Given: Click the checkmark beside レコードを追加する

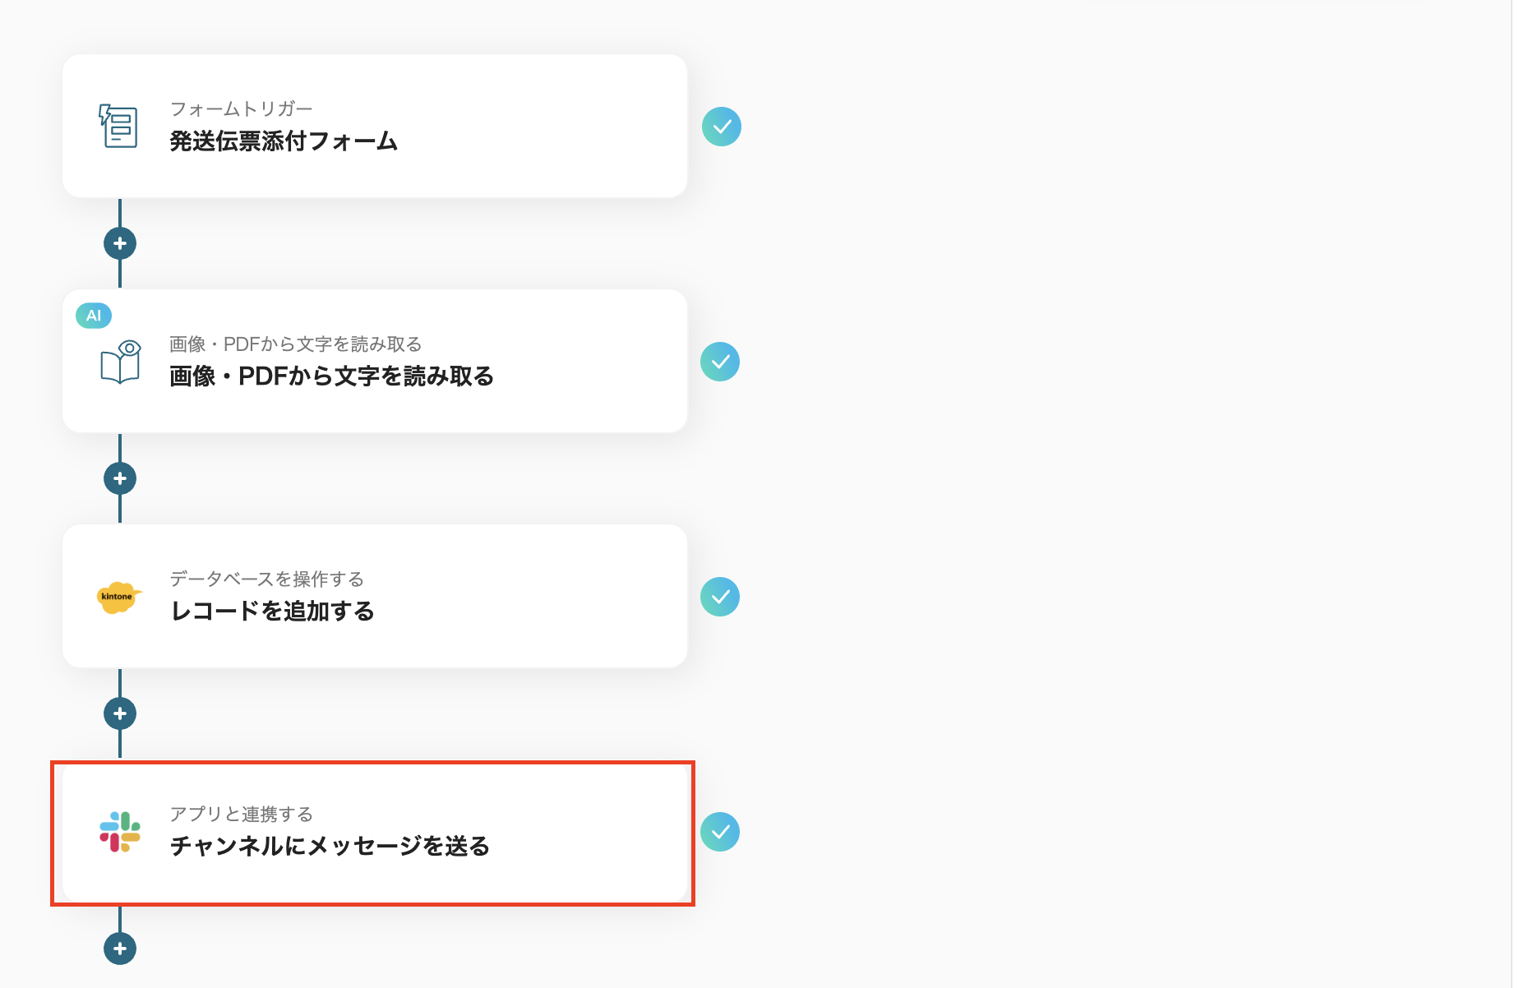Looking at the screenshot, I should (722, 597).
